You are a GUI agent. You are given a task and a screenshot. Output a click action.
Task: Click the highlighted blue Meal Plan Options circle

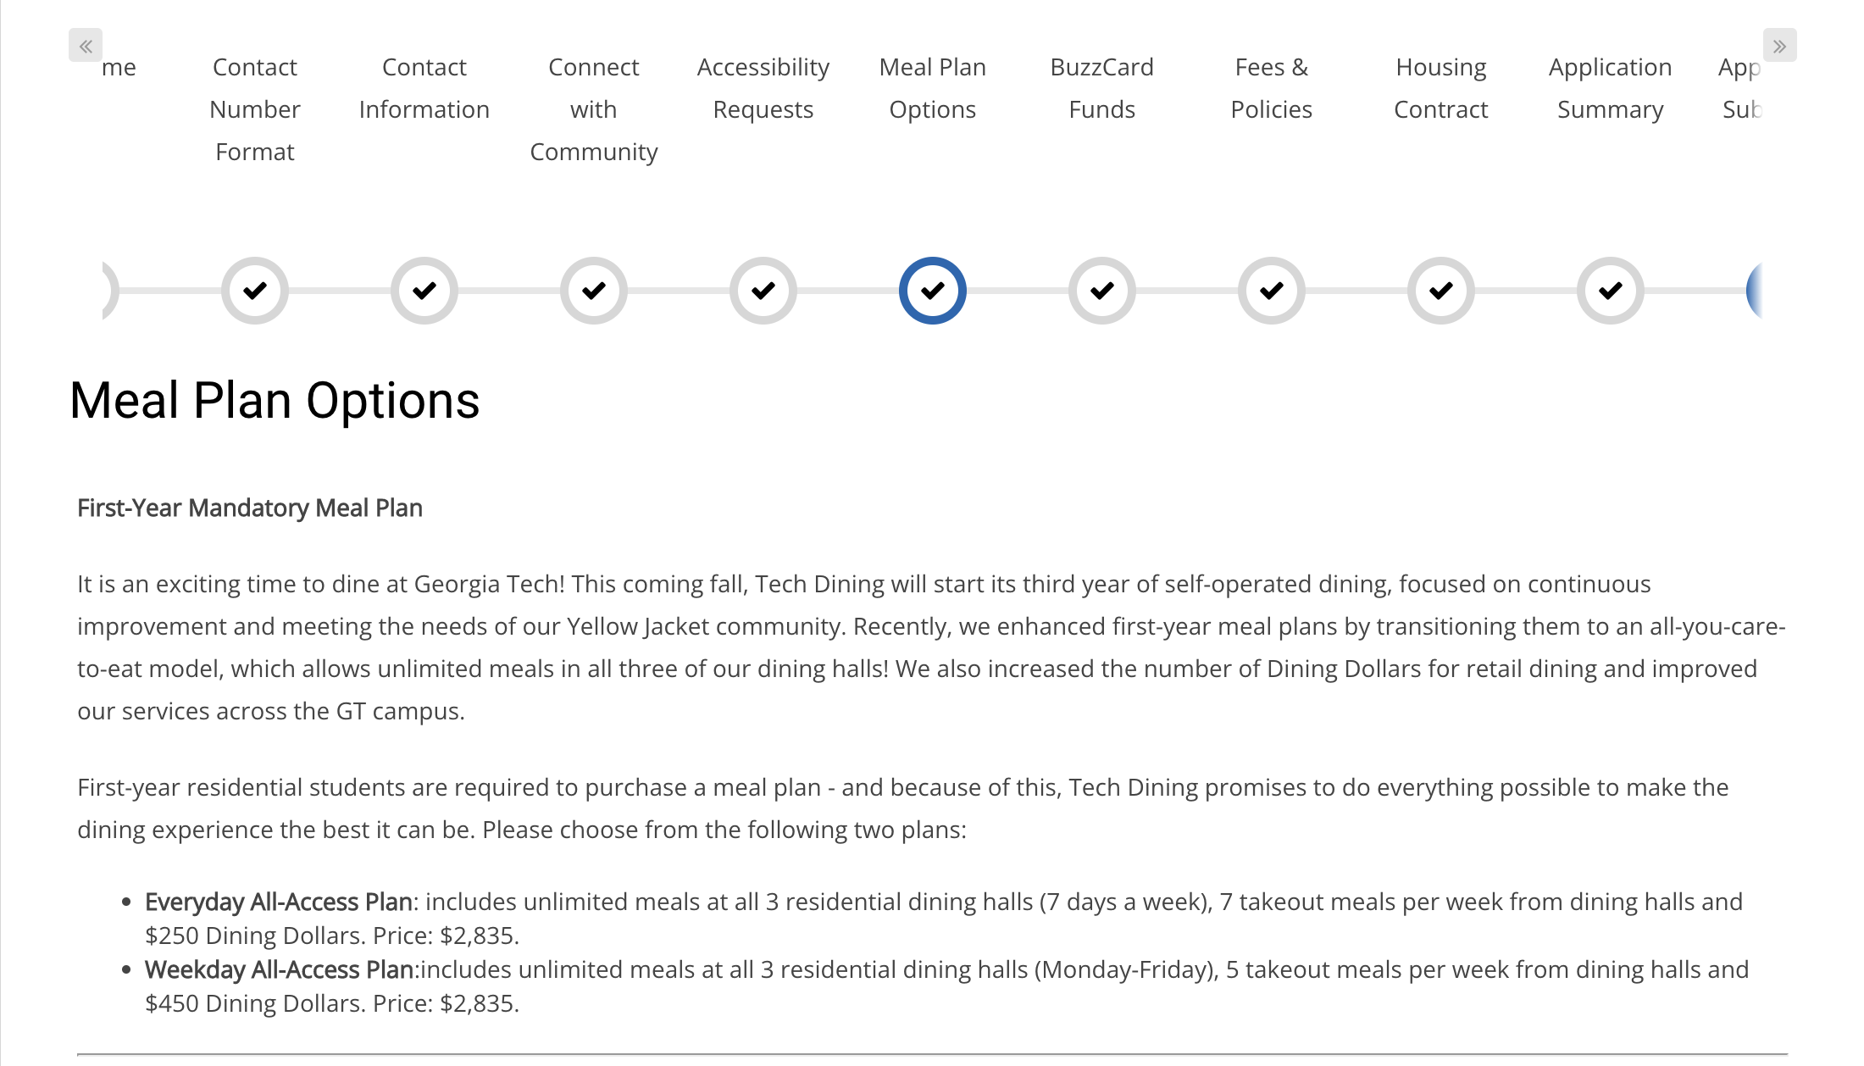[932, 291]
